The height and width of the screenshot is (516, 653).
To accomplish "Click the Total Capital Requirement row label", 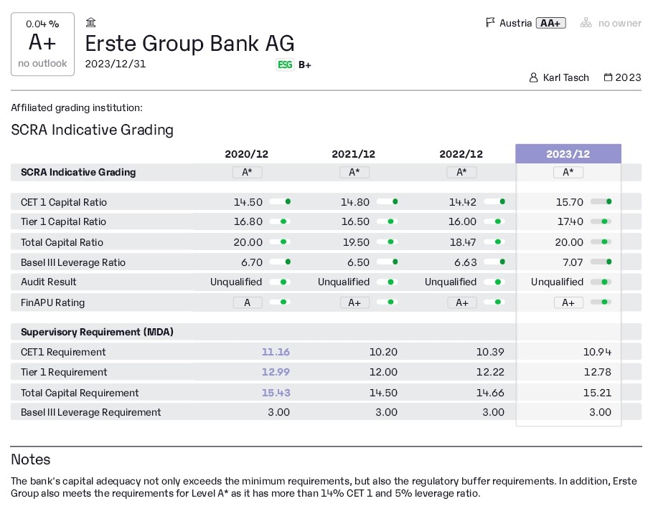I will click(x=80, y=393).
